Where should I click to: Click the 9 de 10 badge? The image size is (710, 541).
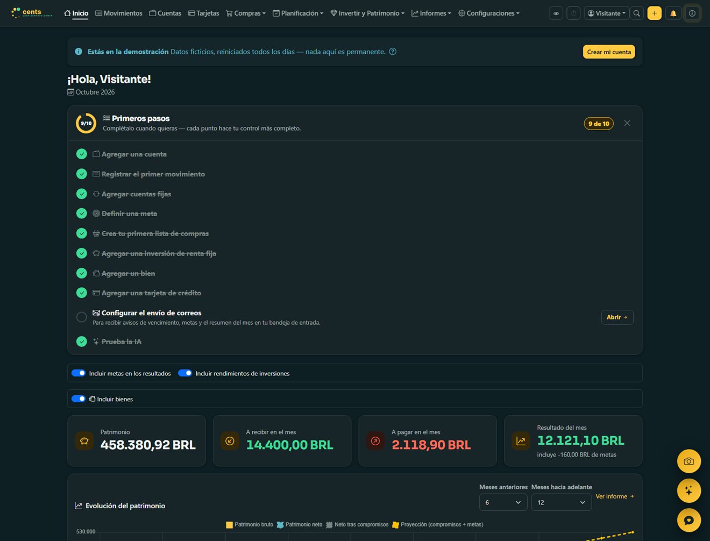[x=599, y=124]
